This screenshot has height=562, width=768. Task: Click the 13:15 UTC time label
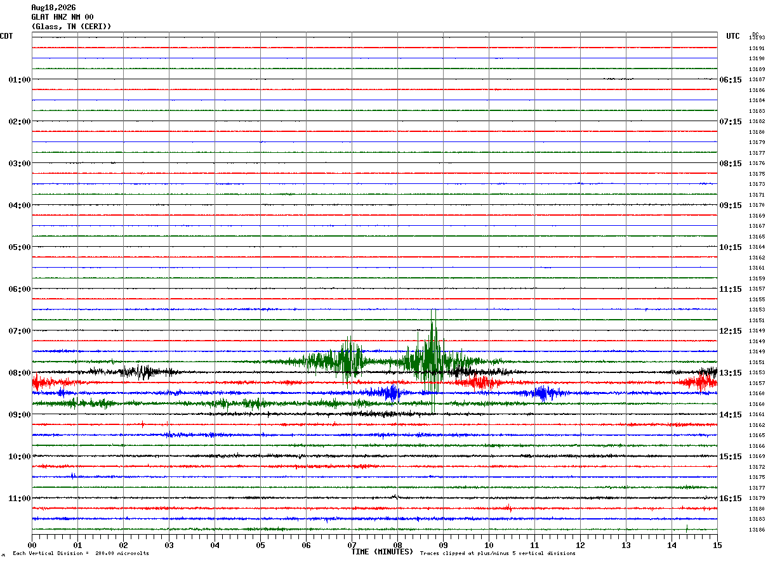pyautogui.click(x=731, y=373)
